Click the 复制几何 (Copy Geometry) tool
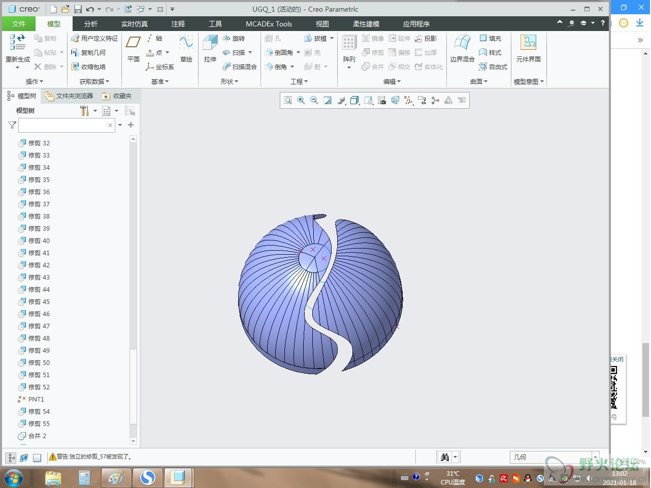 point(88,52)
